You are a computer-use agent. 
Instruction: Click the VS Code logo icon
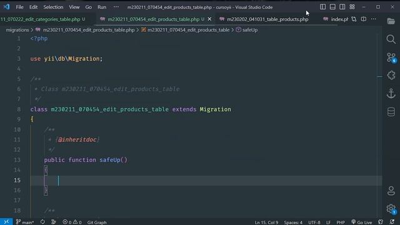point(6,7)
